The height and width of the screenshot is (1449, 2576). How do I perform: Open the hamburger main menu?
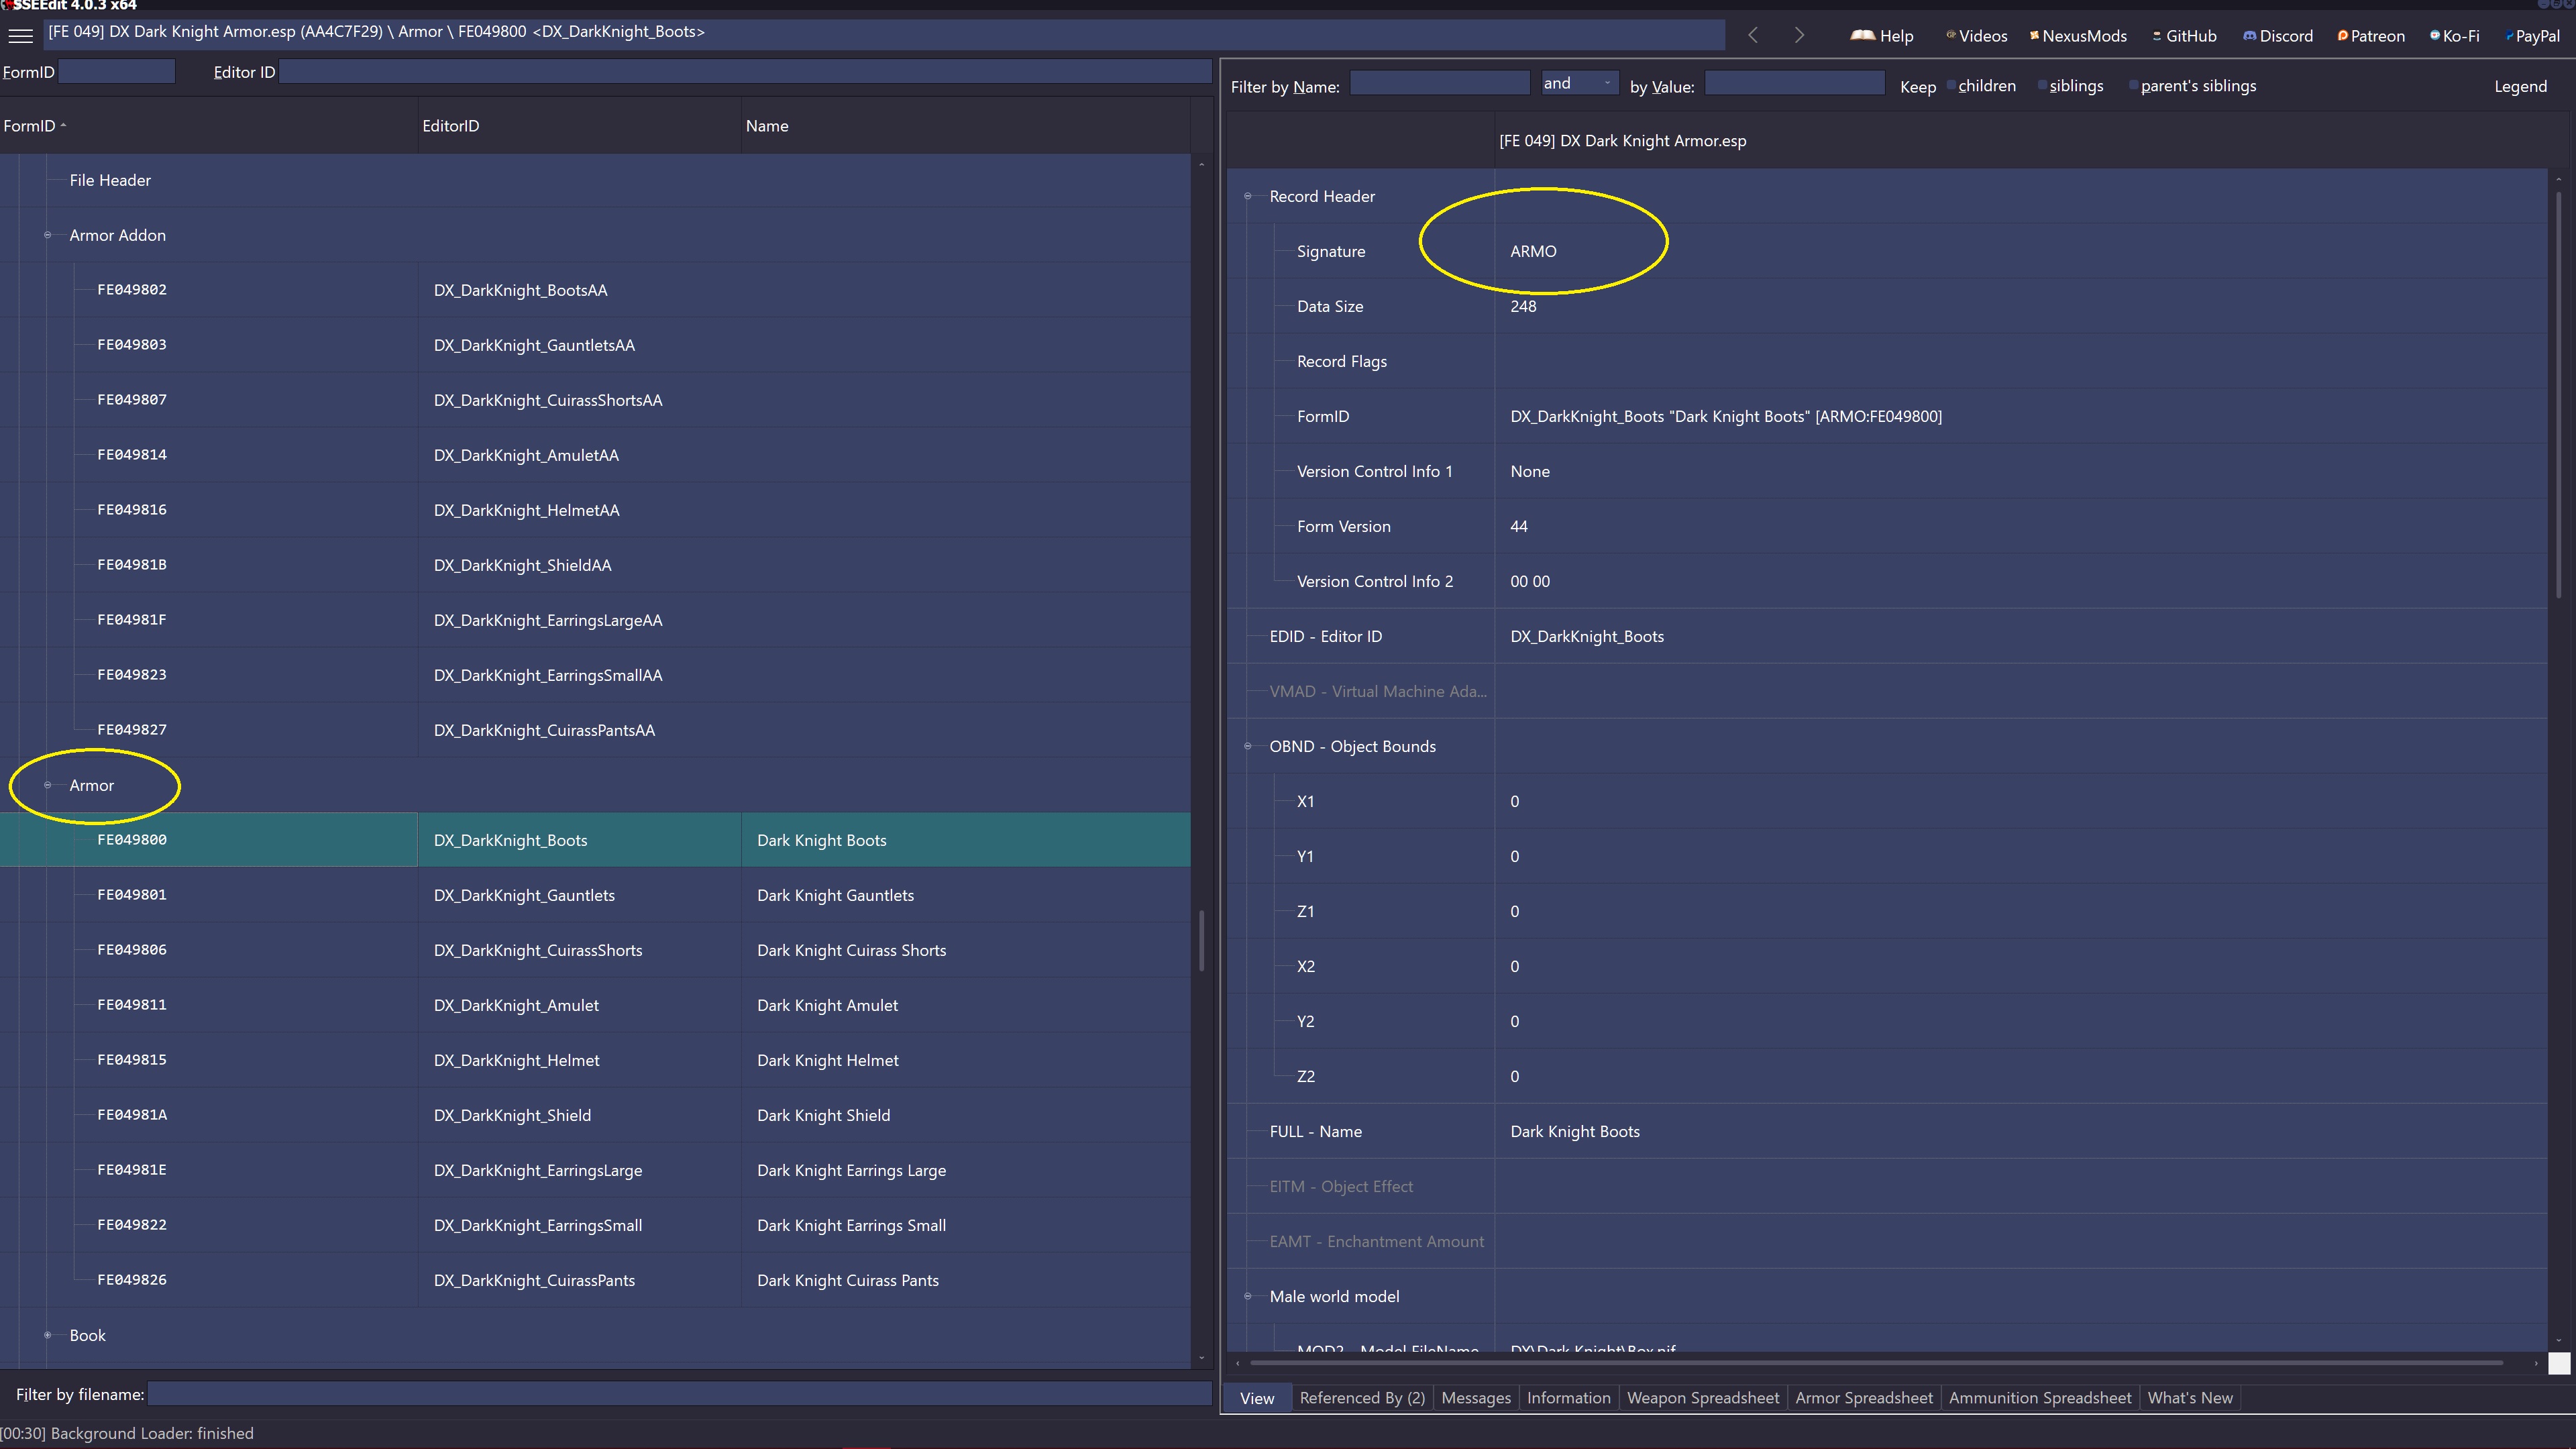click(x=20, y=35)
